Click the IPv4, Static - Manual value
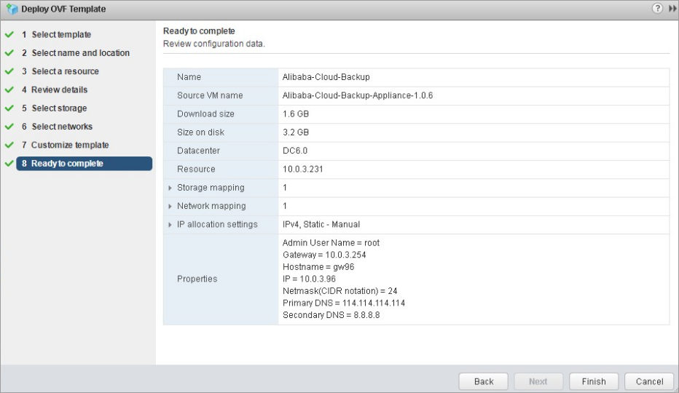The width and height of the screenshot is (679, 393). [321, 225]
